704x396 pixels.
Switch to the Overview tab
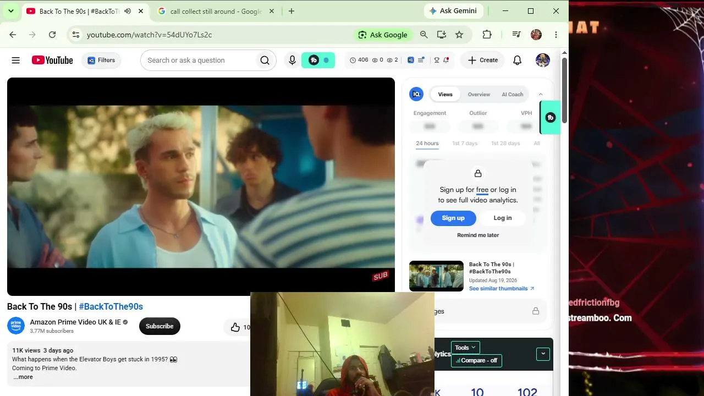coord(479,95)
